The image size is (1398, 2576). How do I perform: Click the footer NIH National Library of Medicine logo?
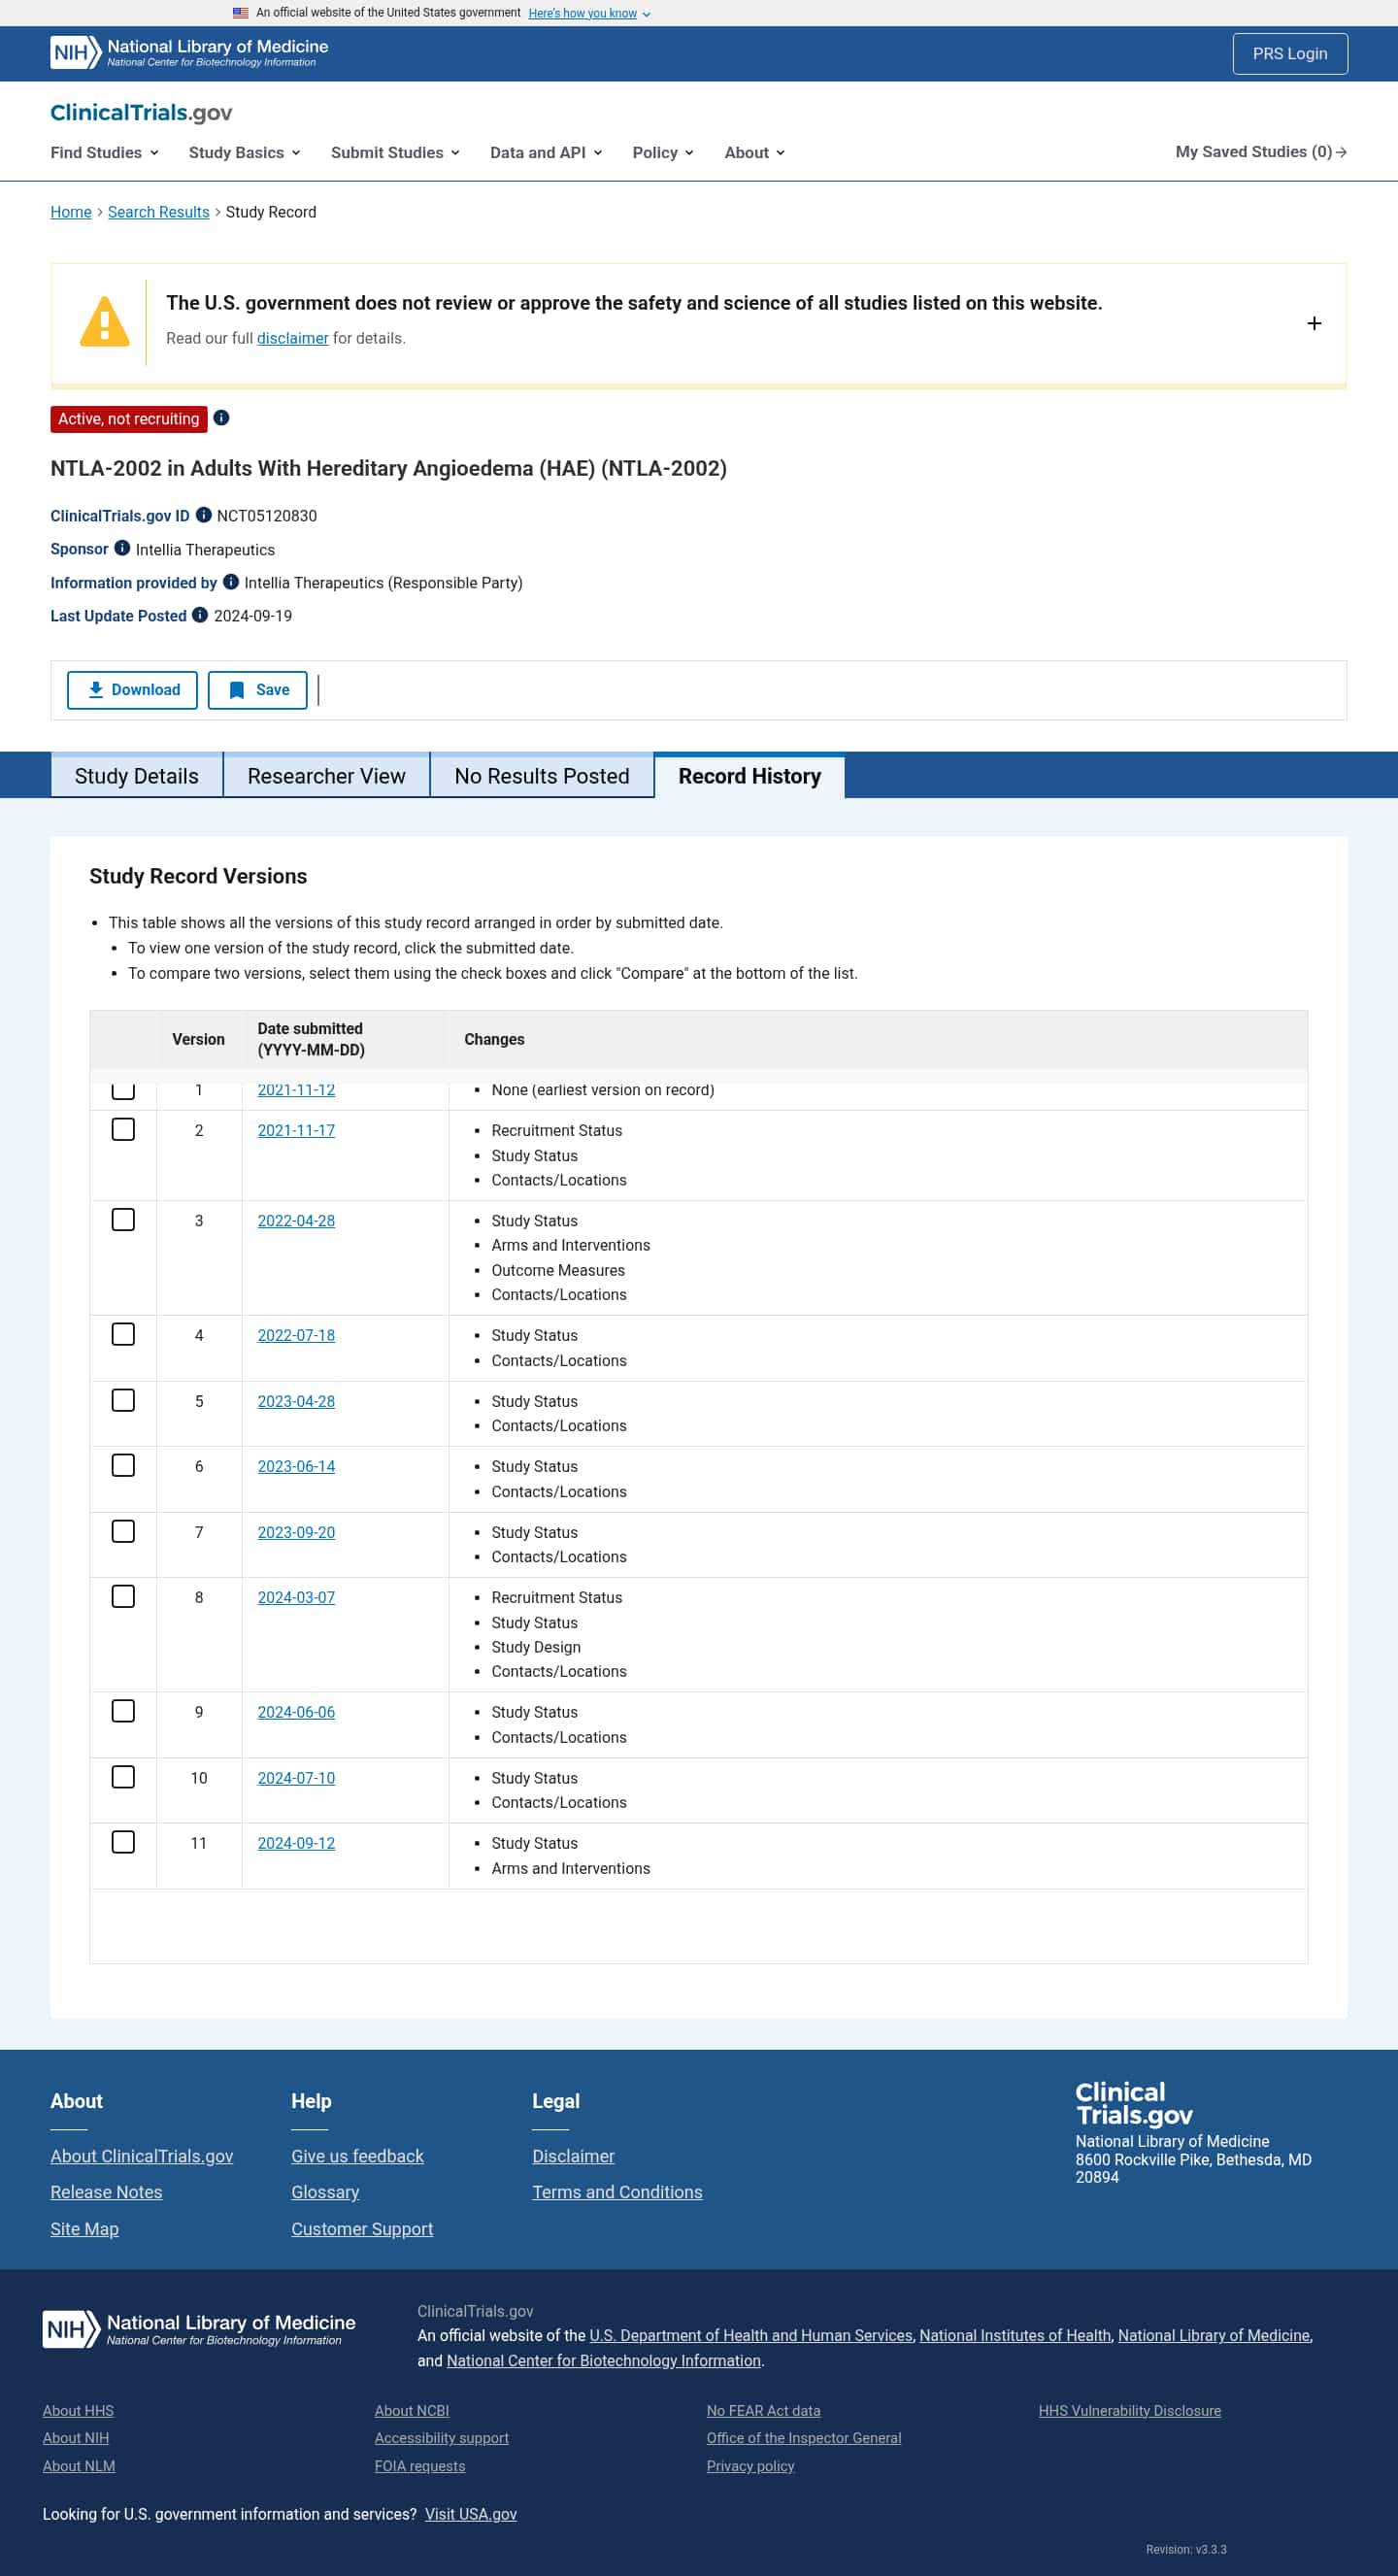coord(199,2329)
